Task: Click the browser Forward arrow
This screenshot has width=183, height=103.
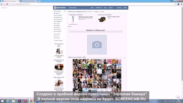Action: tap(5, 4)
